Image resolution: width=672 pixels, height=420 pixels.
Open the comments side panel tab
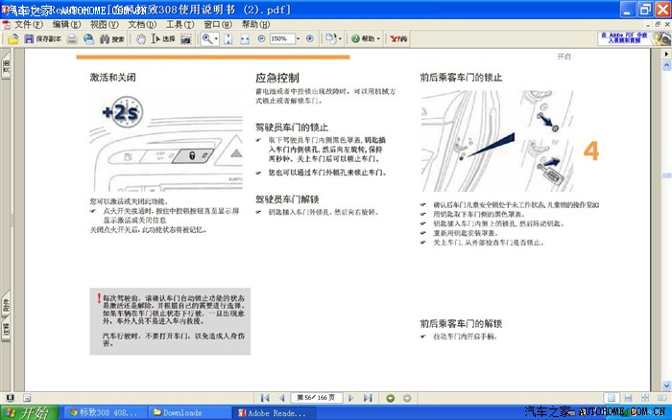(x=6, y=329)
